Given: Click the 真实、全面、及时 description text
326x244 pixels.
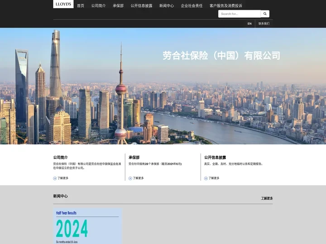Looking at the screenshot, I should click(x=234, y=164).
